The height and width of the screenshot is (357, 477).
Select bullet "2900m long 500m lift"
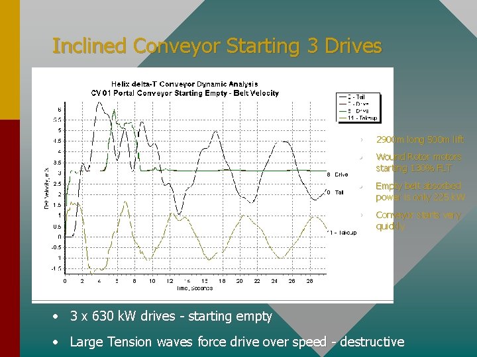[x=420, y=139]
